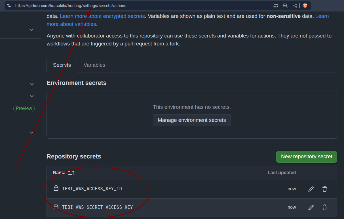
Task: Click the install app icon in address bar
Action: [x=276, y=6]
